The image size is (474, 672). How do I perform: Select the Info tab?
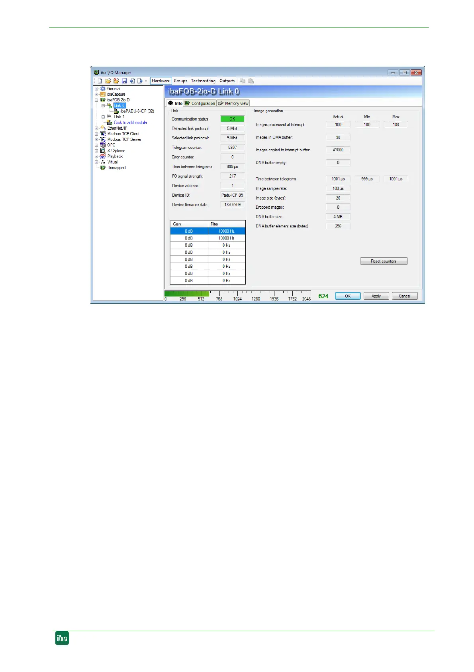pyautogui.click(x=175, y=103)
